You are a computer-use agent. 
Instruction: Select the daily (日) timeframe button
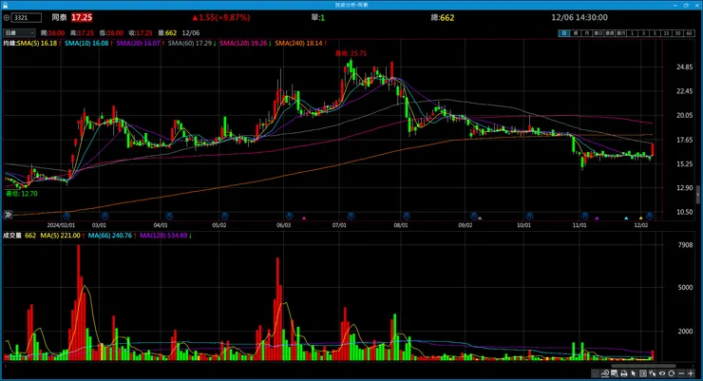point(564,33)
